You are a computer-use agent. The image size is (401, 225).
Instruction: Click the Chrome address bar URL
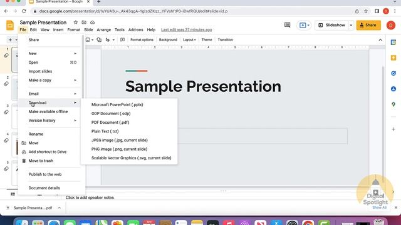[x=133, y=11]
